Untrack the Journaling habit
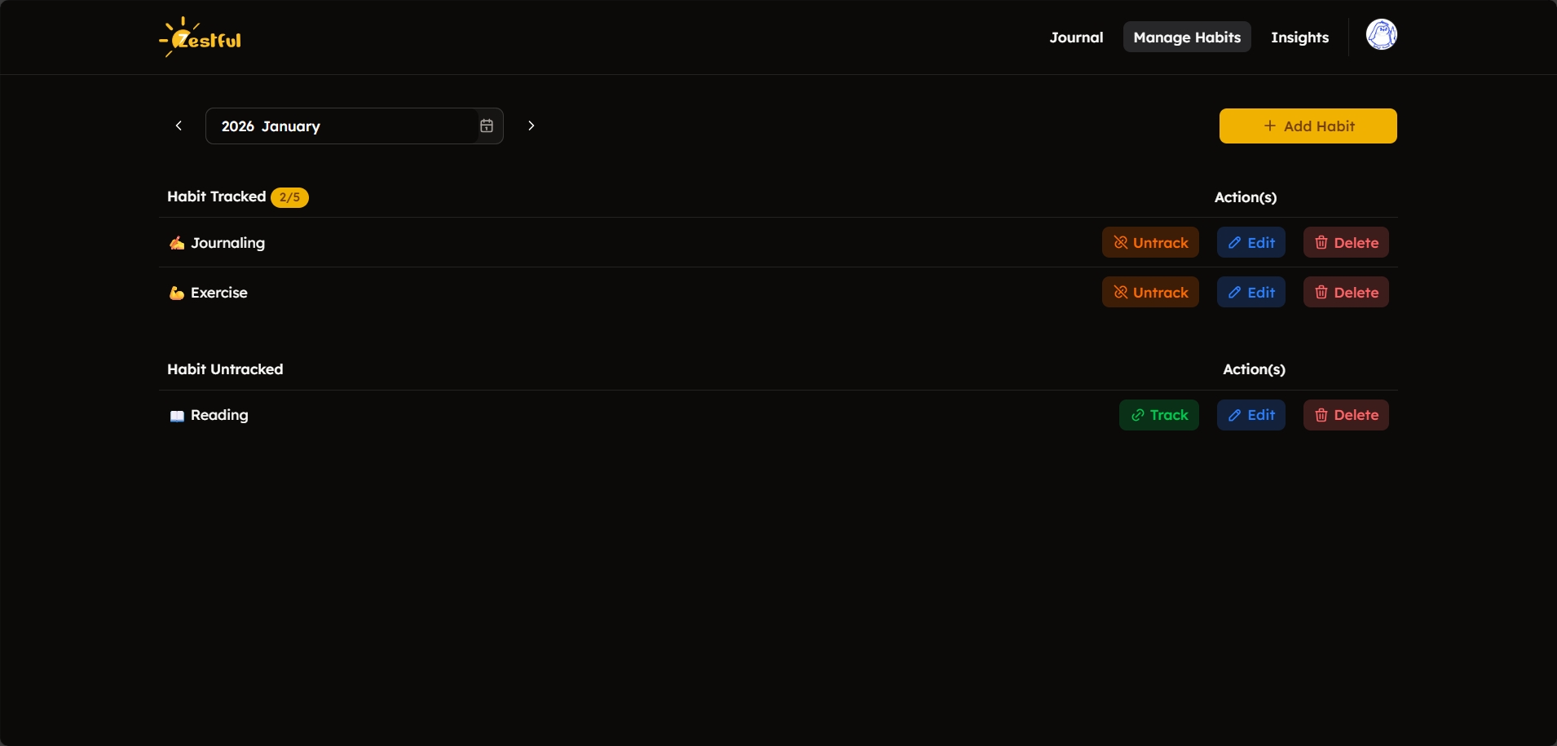 (1150, 242)
